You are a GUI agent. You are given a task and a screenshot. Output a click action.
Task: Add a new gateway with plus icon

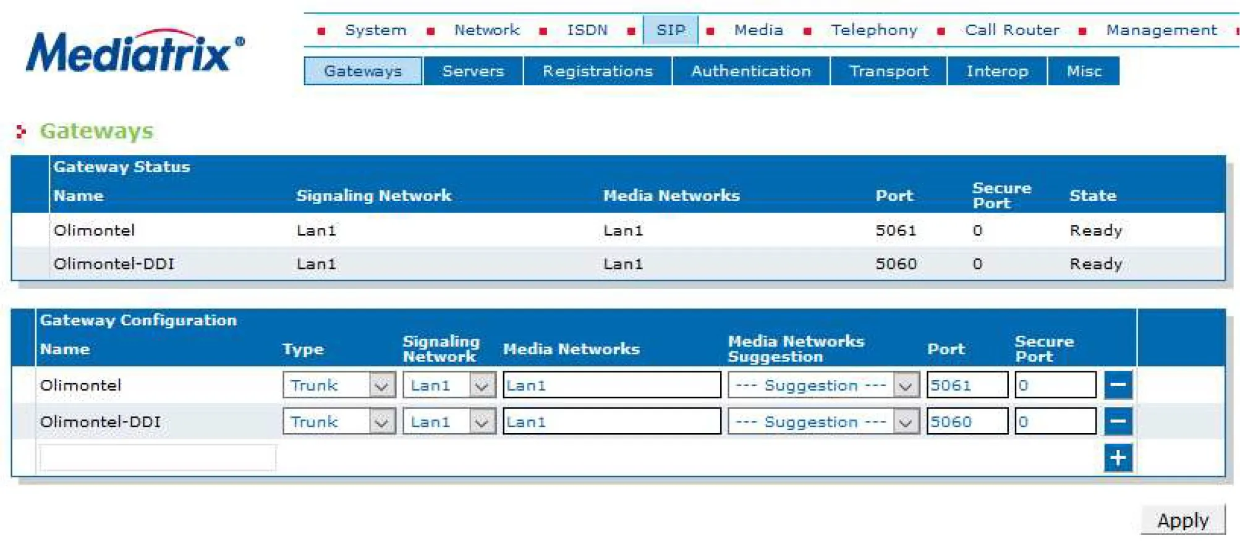point(1118,458)
